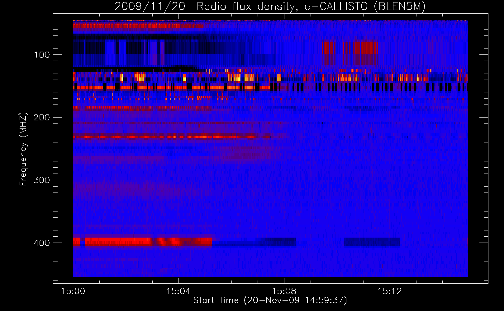Image resolution: width=504 pixels, height=311 pixels.
Task: Click the '100' frequency tick label
Action: [x=42, y=55]
